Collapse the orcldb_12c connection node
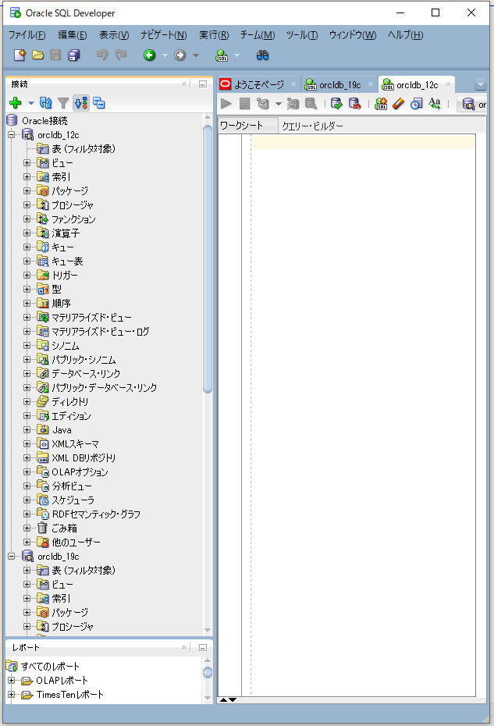Screen dimensions: 494x726 coord(12,135)
